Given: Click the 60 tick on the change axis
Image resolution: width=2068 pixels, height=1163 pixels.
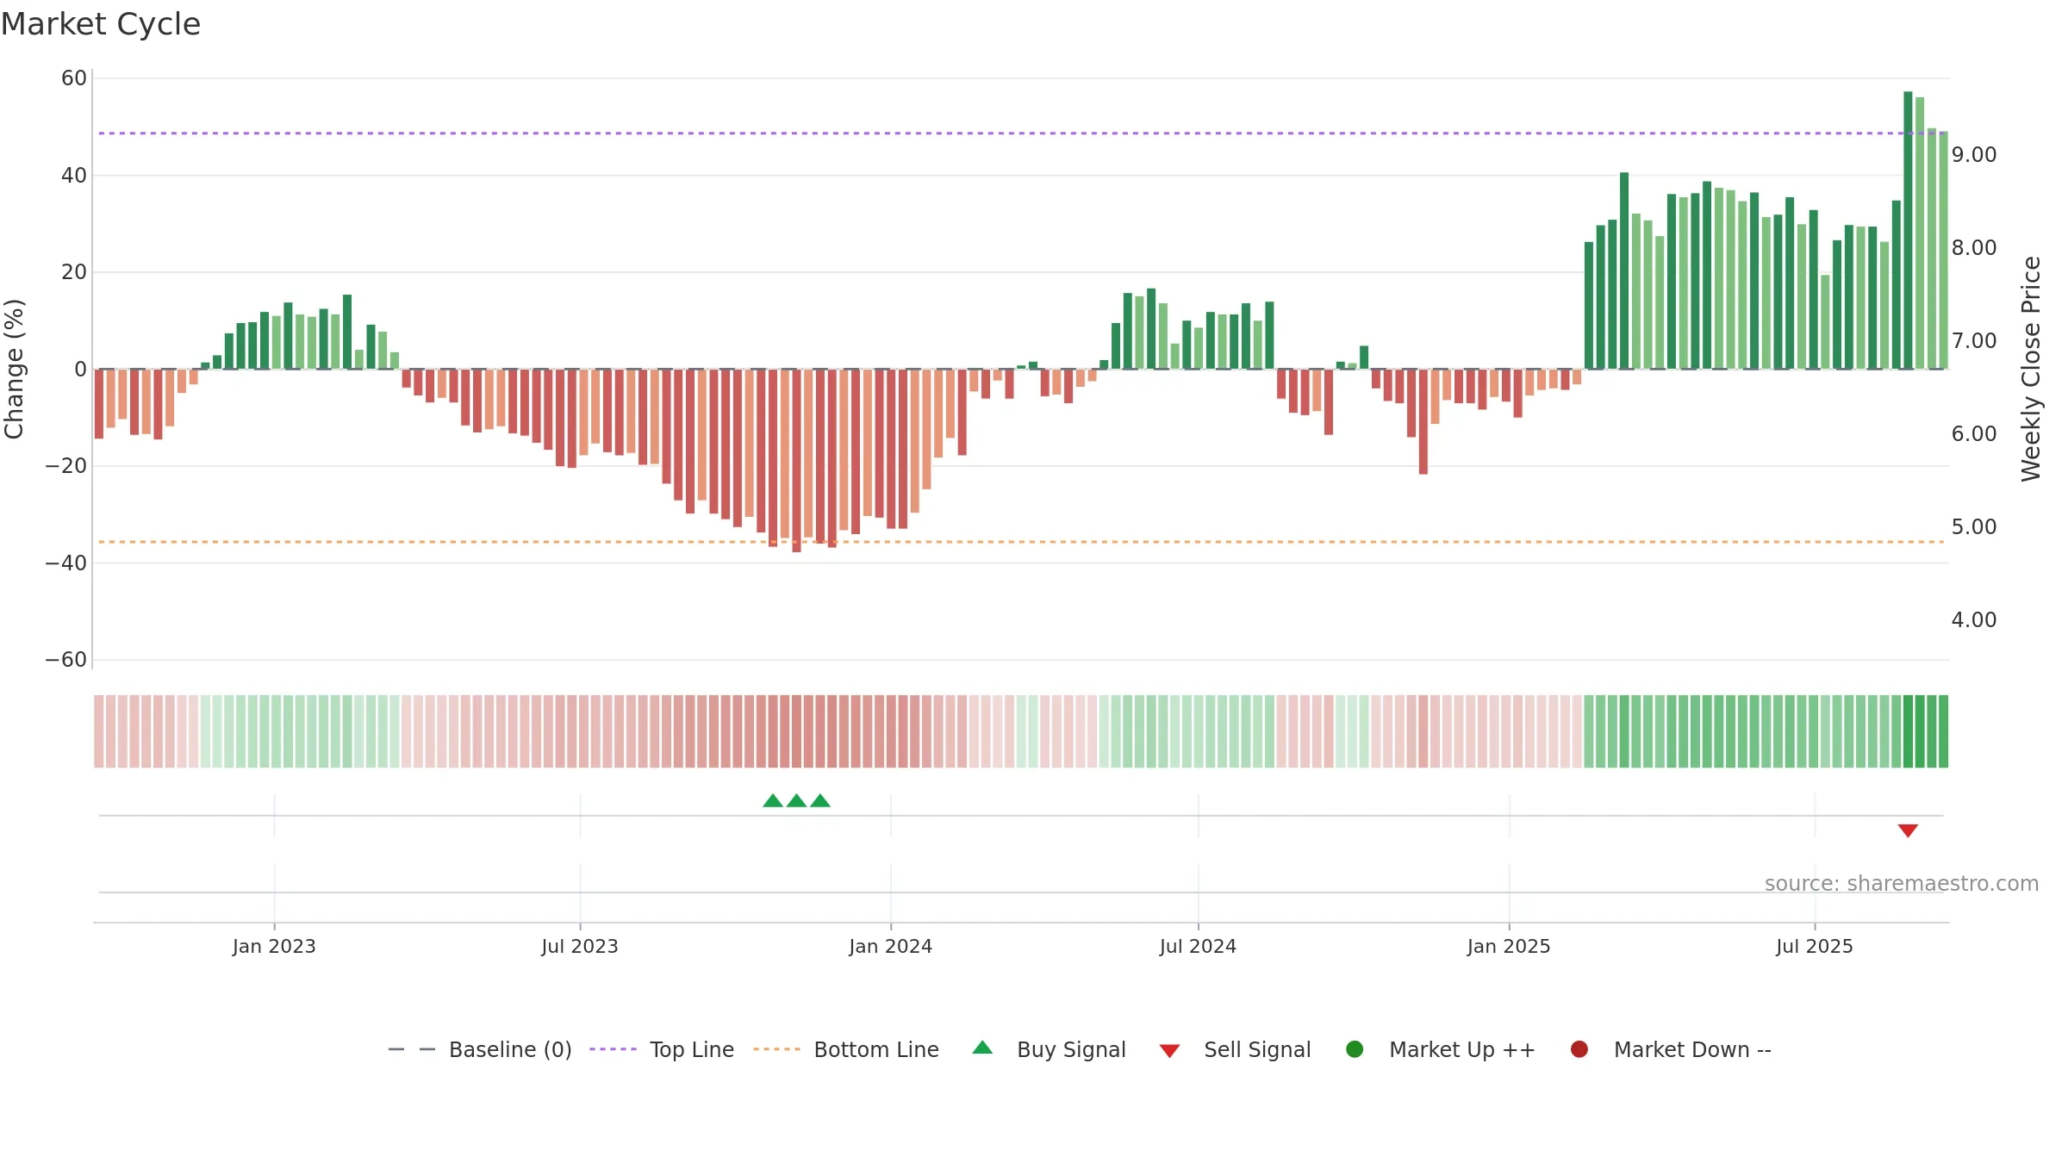Looking at the screenshot, I should [x=74, y=78].
